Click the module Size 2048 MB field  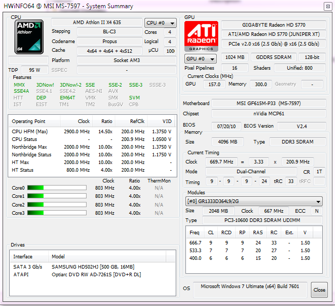click(x=218, y=211)
